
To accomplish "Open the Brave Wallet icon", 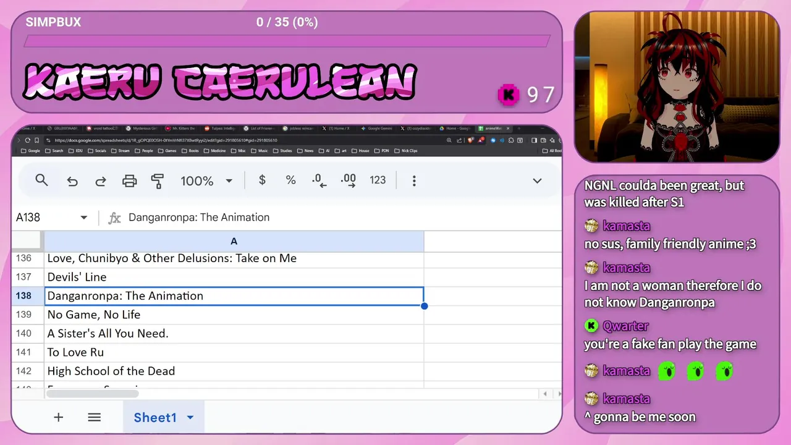I will tap(543, 140).
